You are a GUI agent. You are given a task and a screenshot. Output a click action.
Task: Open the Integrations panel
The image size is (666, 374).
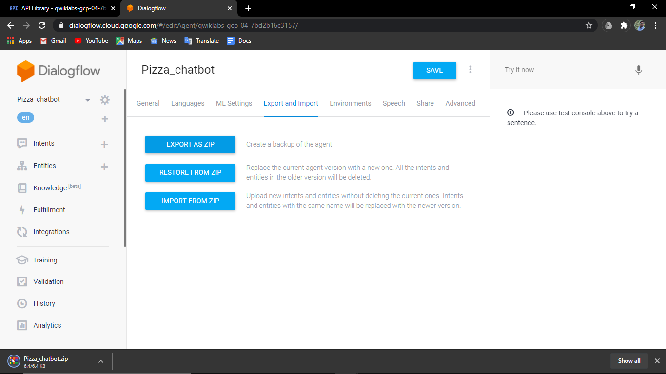(50, 231)
